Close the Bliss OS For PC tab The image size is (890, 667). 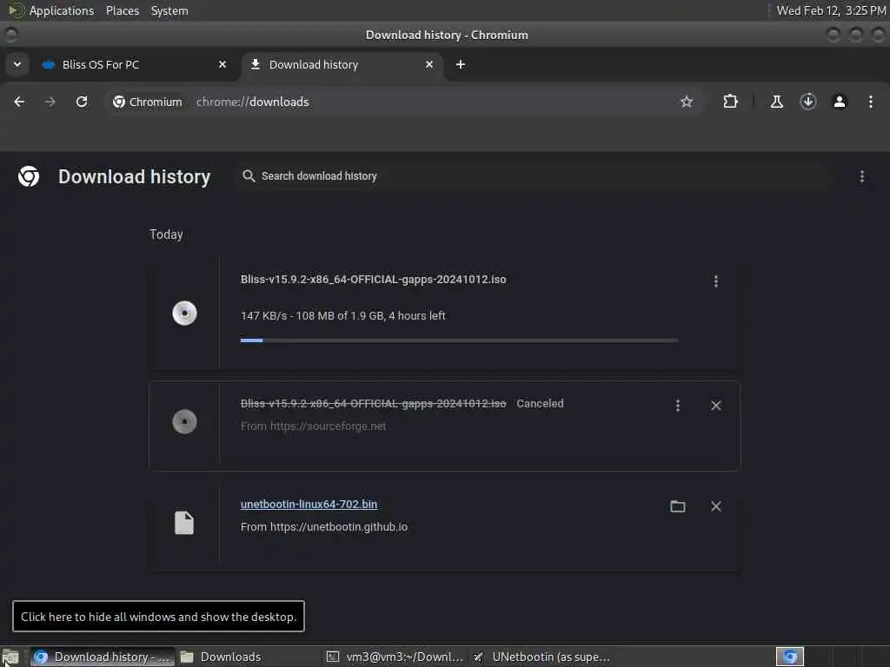click(222, 64)
